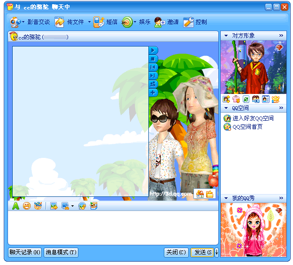Click the screen capture scissors icon
This screenshot has height=265, width=293.
pos(65,206)
